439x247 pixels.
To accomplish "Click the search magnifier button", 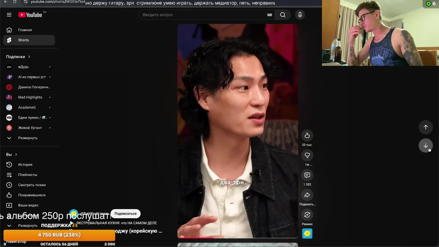I will pos(283,15).
